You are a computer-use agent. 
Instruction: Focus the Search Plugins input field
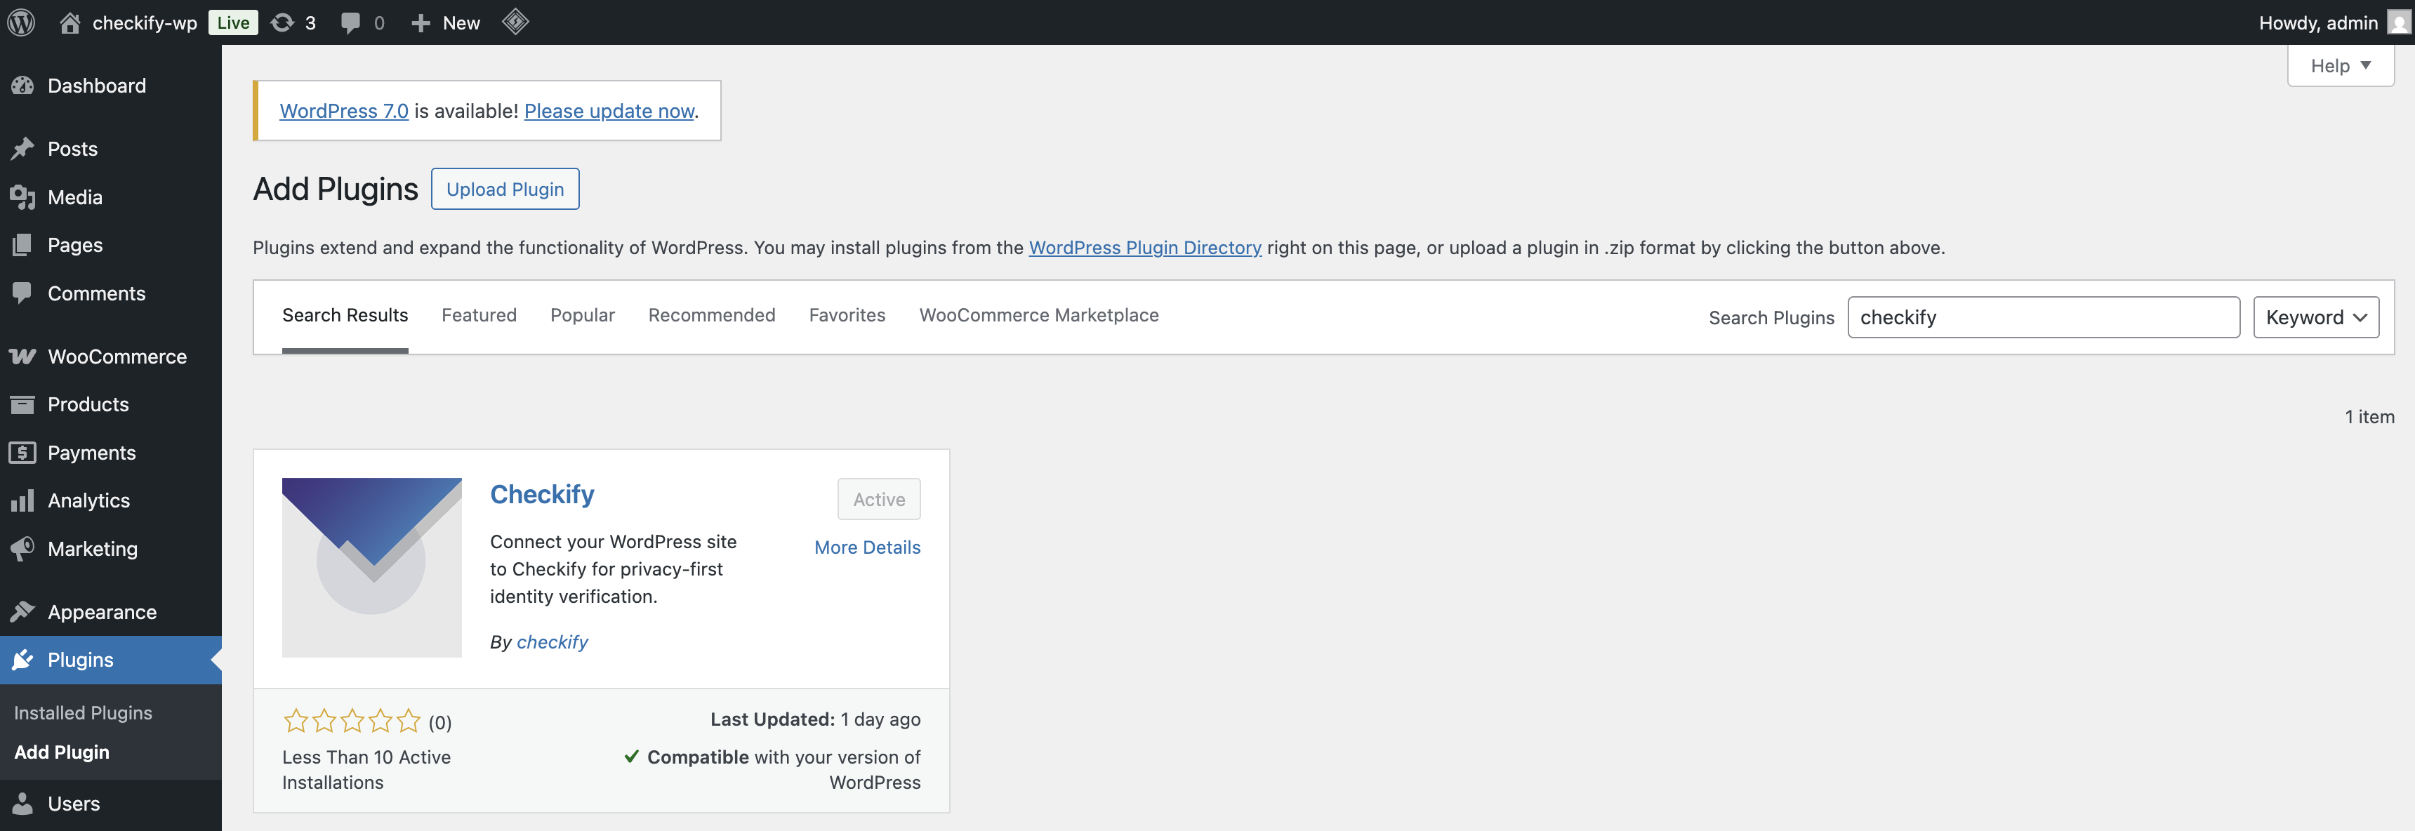click(x=2044, y=318)
